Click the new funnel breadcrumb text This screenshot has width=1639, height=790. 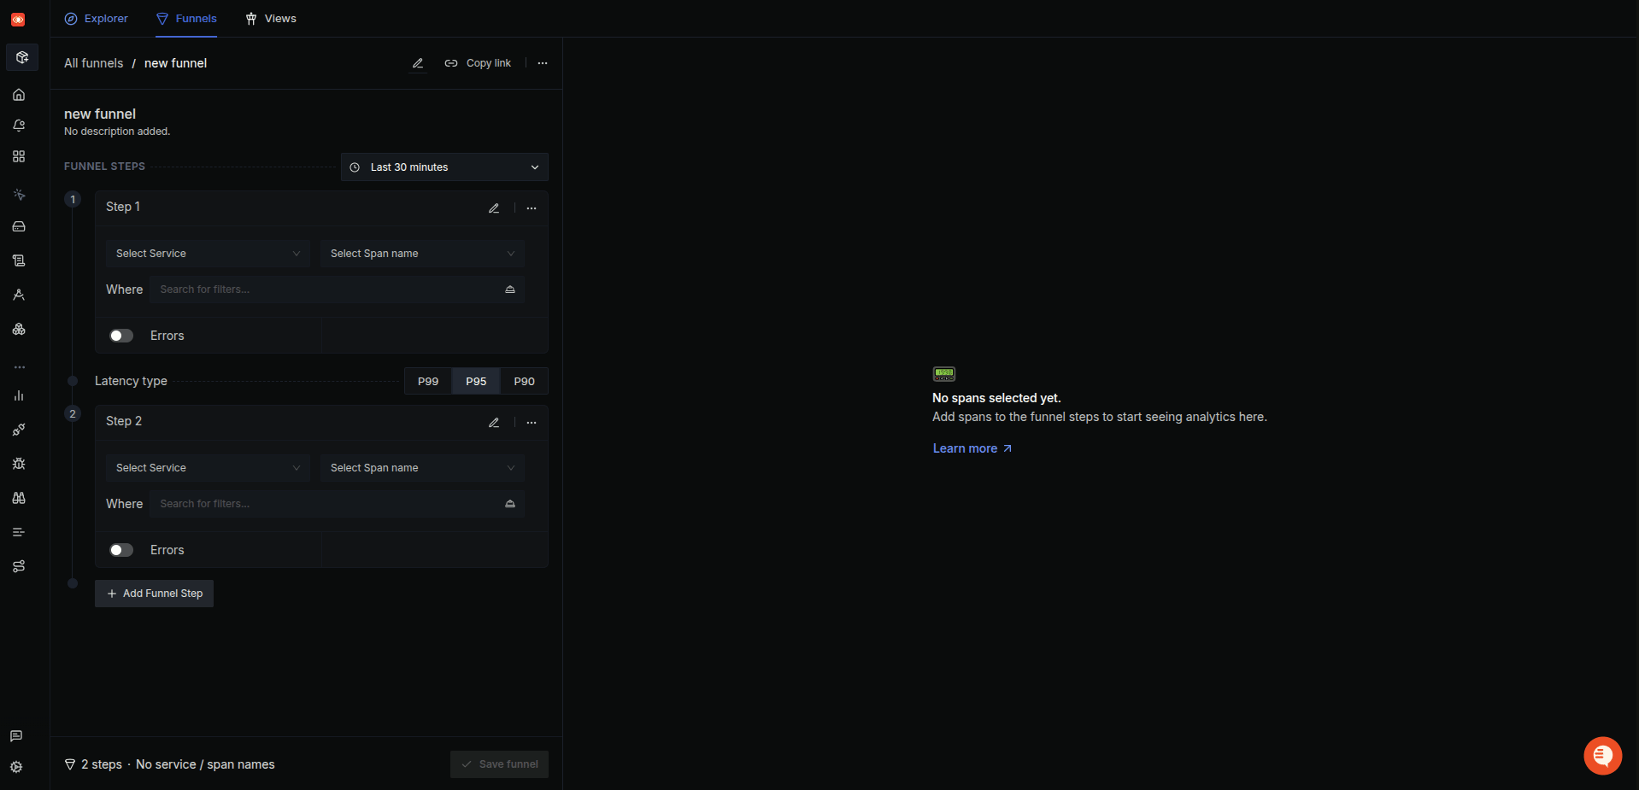click(175, 63)
